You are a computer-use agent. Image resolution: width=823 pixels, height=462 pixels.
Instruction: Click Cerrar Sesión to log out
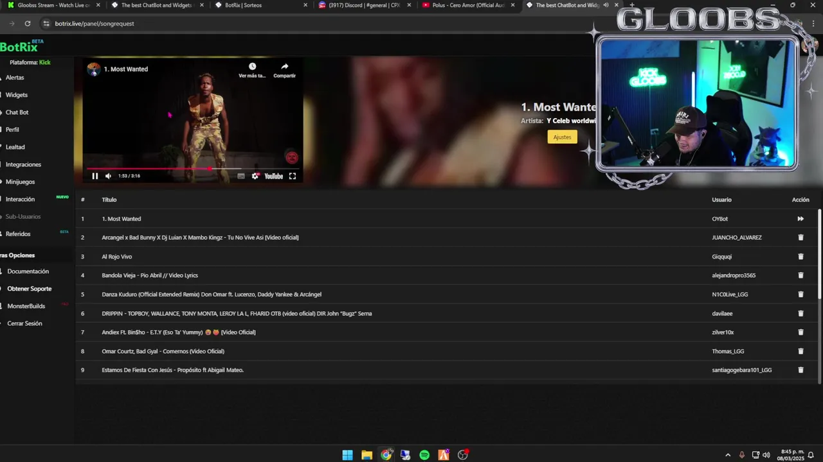tap(24, 323)
